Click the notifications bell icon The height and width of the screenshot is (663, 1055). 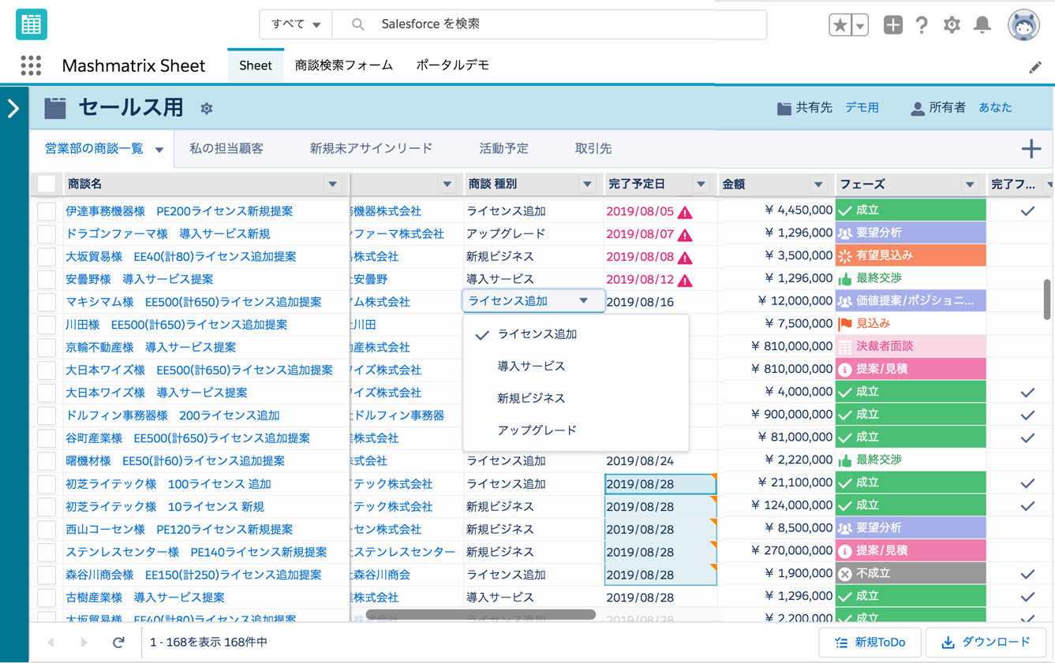point(982,24)
